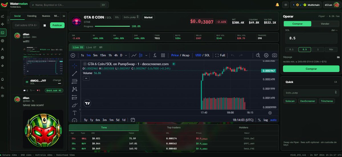Select the 5m chart interval
Viewport: 342px width, 157px height.
95,55
